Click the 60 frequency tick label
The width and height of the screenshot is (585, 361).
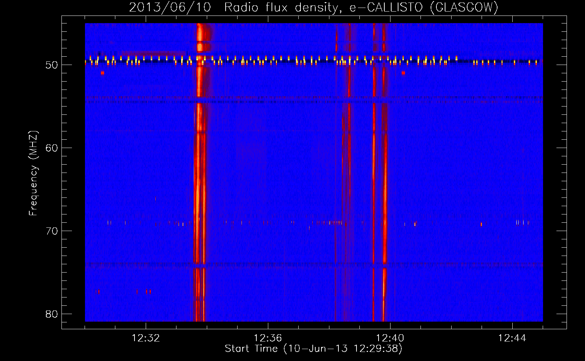coord(52,148)
